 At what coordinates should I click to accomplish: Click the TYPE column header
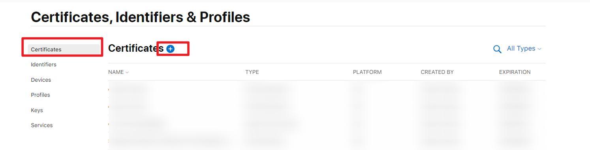(x=252, y=72)
